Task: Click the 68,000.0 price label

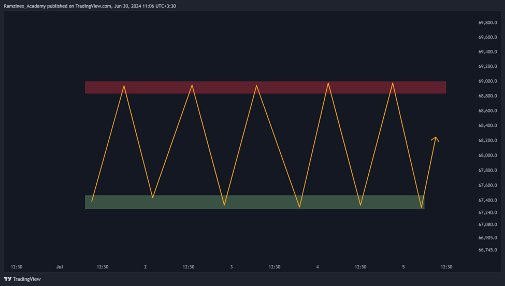Action: 487,155
